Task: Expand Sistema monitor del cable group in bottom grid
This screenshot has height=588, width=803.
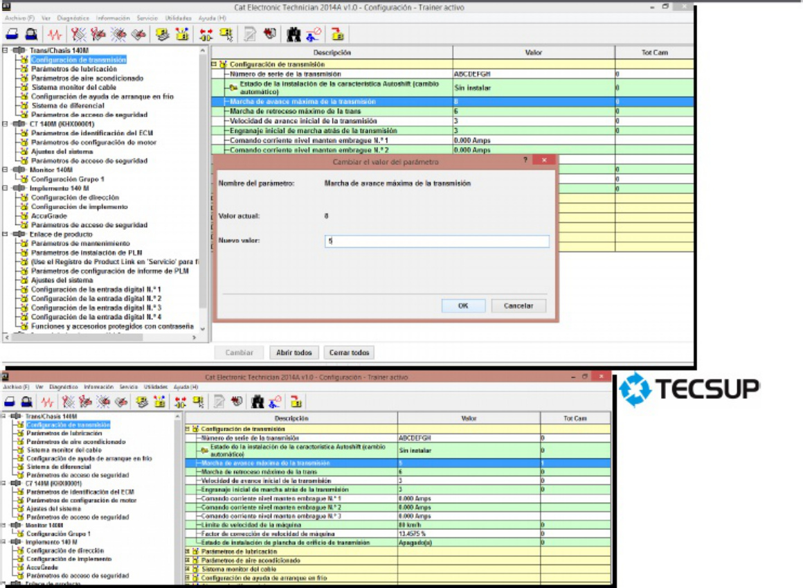Action: (x=188, y=569)
